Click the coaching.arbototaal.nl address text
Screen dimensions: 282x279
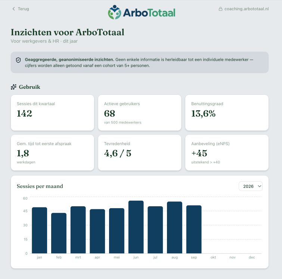(247, 9)
